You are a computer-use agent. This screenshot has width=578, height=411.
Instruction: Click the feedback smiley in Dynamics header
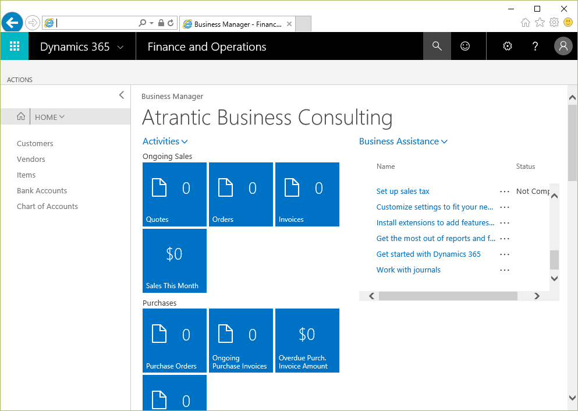coord(465,46)
